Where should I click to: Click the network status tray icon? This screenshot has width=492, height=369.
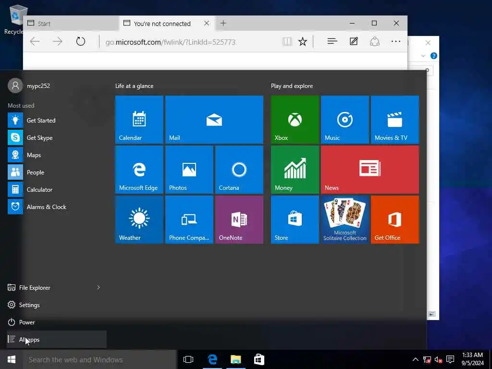point(427,359)
